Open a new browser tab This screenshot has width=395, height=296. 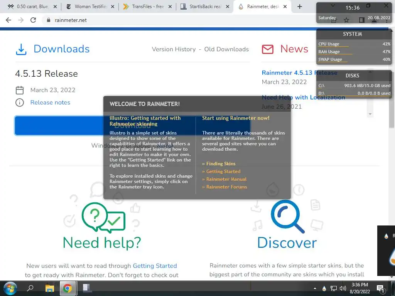[x=299, y=7]
